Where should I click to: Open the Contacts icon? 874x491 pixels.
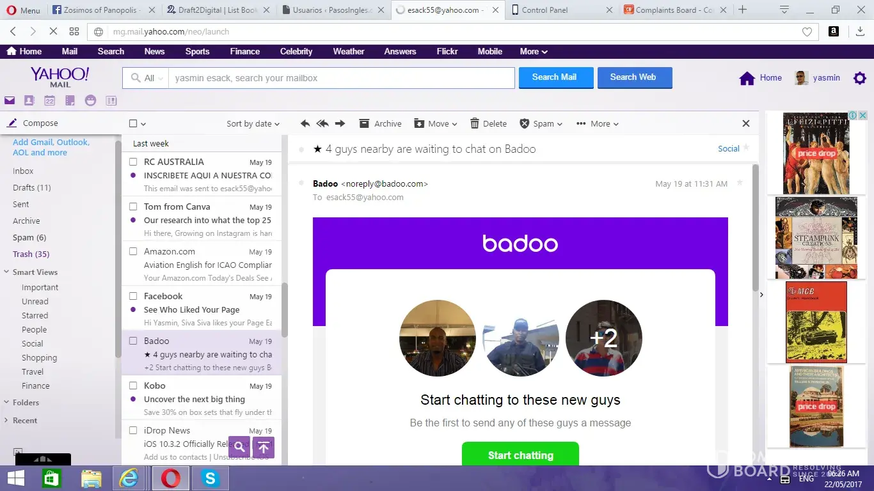click(29, 100)
